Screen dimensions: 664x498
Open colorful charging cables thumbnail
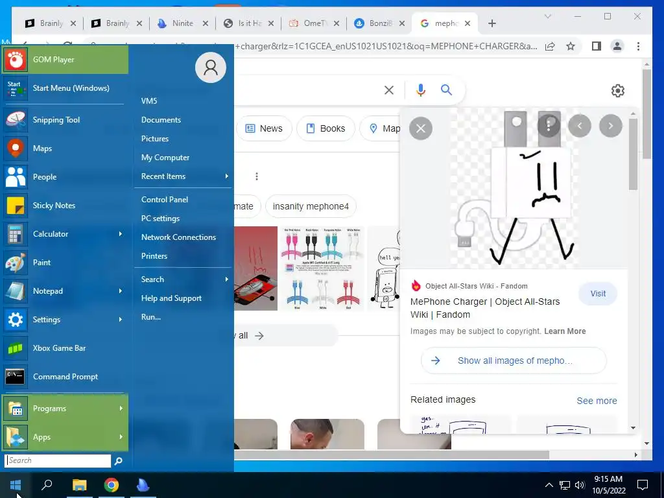(x=323, y=268)
